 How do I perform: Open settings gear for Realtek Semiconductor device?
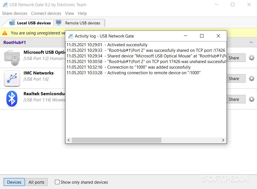pos(251,99)
